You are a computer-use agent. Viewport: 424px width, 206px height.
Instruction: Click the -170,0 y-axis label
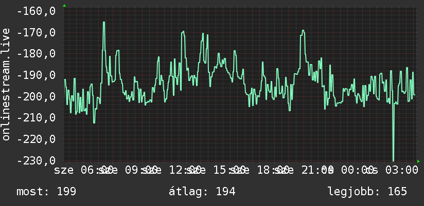[x=36, y=33]
